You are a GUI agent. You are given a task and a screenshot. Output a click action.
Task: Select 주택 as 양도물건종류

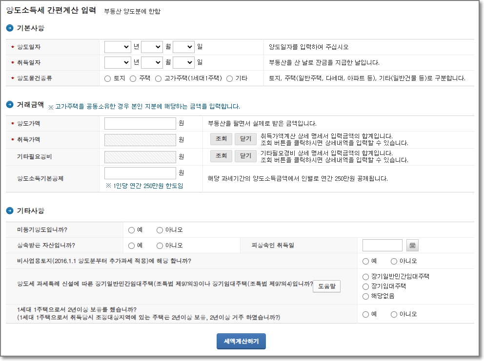pos(133,78)
